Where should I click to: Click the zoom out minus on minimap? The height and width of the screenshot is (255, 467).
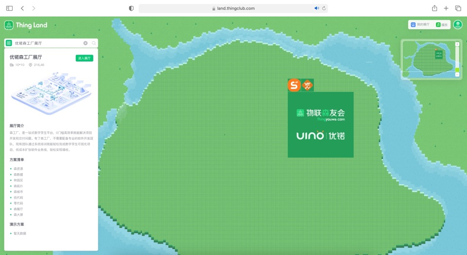click(x=457, y=75)
